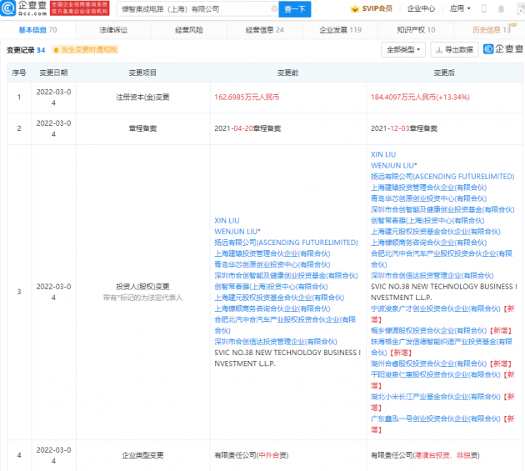Select 184.4097万元人民币(+13.34%) value
This screenshot has height=471, width=525.
420,98
